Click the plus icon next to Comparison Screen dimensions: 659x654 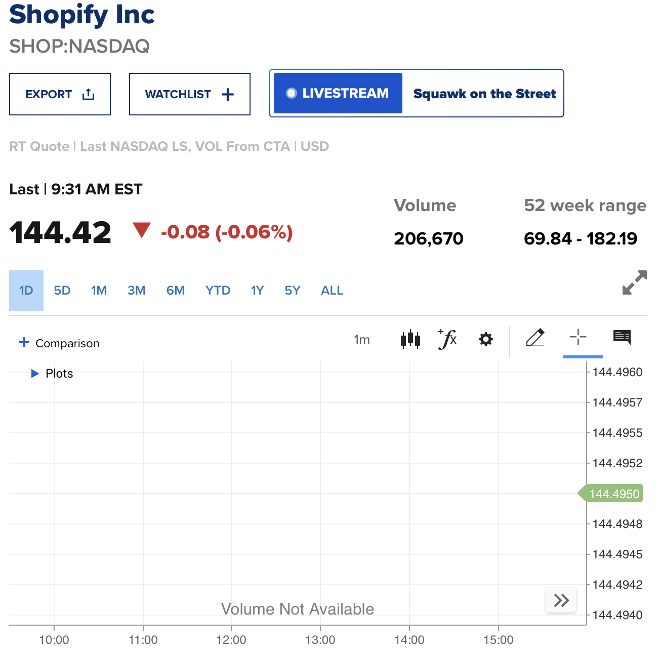[24, 343]
